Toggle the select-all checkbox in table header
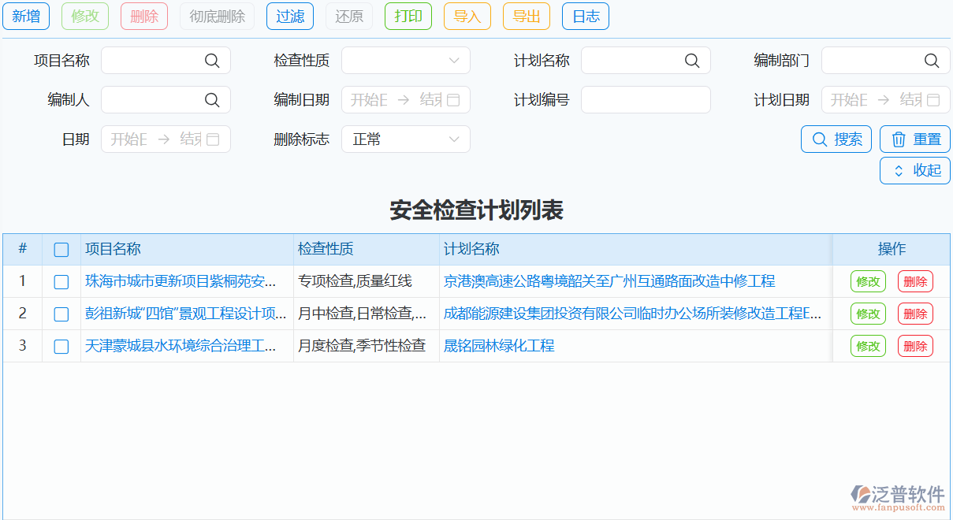 61,249
